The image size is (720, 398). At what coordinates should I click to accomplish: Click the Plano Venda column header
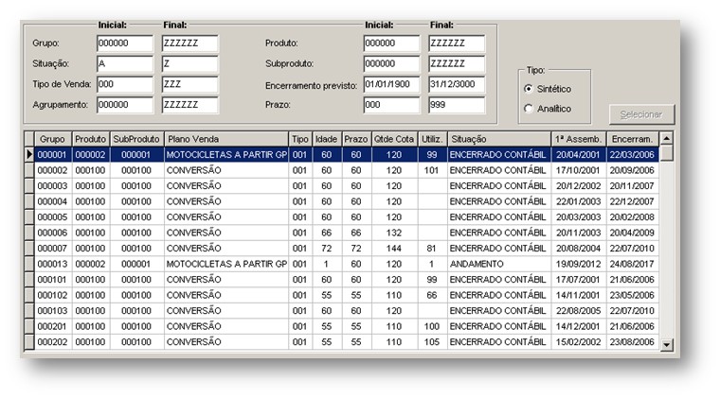point(226,139)
